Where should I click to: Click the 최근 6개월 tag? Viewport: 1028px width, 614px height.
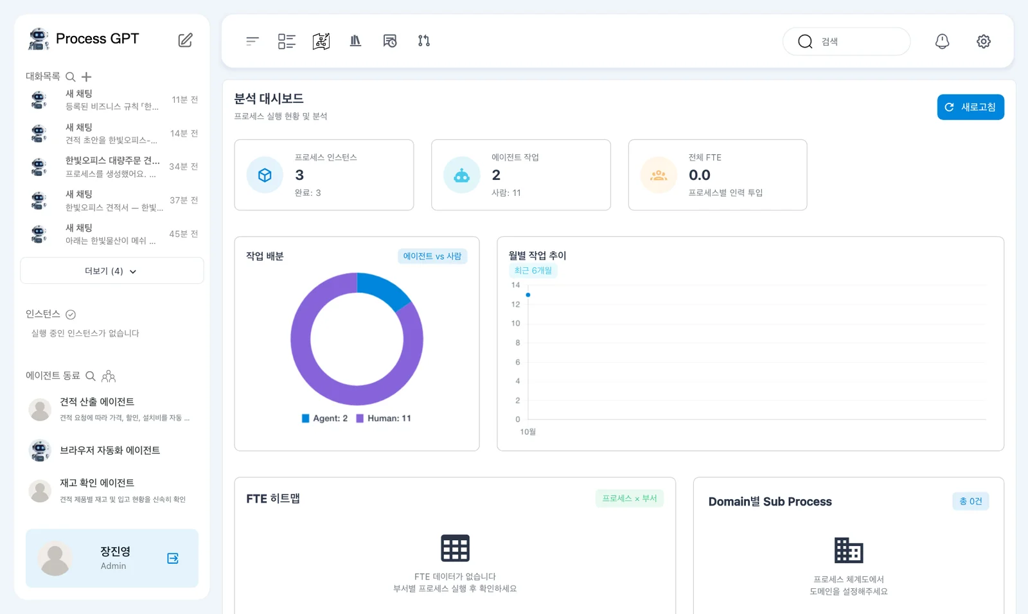(x=533, y=270)
